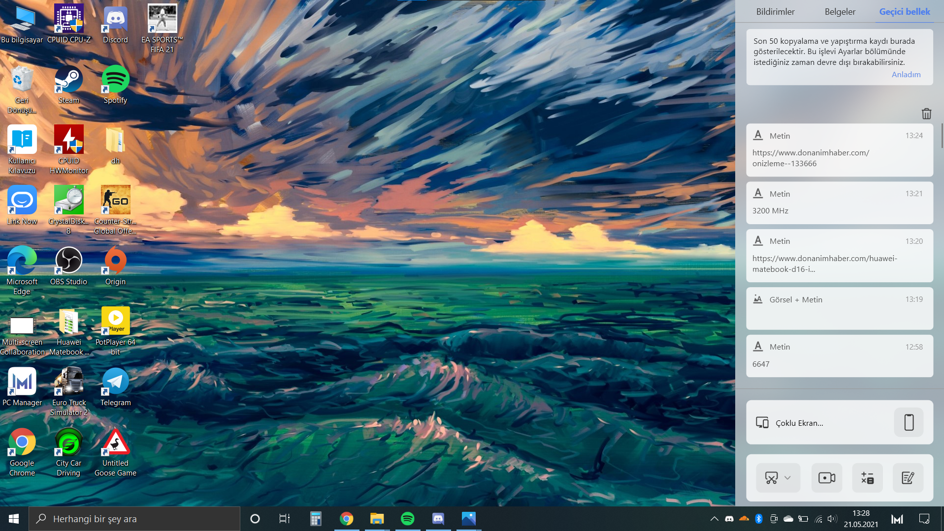
Task: Switch to Chrome in the taskbar
Action: [x=346, y=519]
